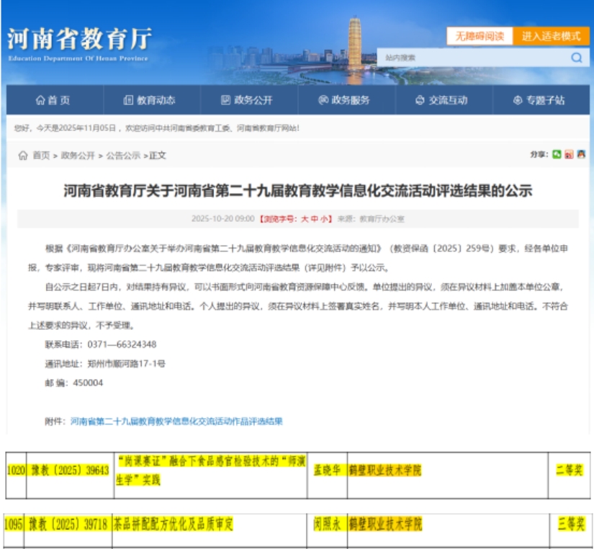Screen dimensions: 594x549
Task: Select 首页 in the blue navigation bar
Action: (53, 100)
